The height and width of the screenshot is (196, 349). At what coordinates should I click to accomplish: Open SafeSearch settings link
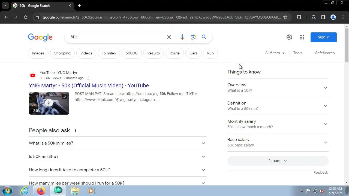(325, 53)
